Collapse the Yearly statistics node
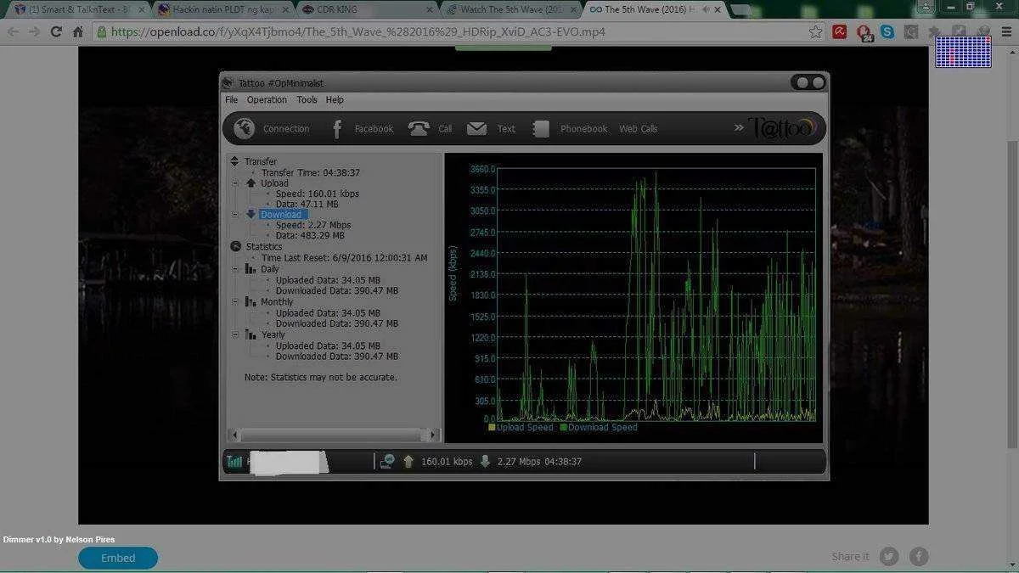The width and height of the screenshot is (1019, 573). (x=235, y=334)
